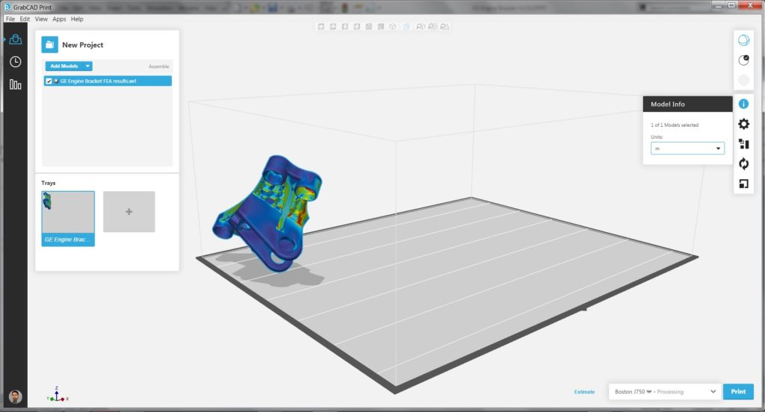The width and height of the screenshot is (765, 412).
Task: Click the first view-cube icon in top toolbar
Action: (x=321, y=26)
